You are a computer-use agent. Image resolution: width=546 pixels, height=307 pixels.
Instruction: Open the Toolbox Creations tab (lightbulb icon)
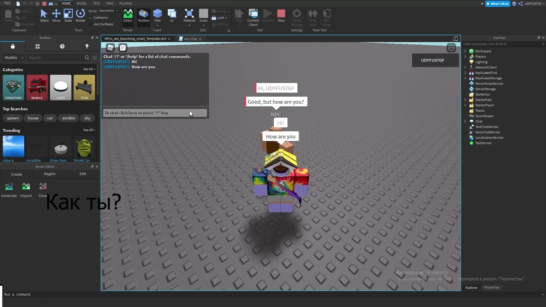(x=87, y=46)
